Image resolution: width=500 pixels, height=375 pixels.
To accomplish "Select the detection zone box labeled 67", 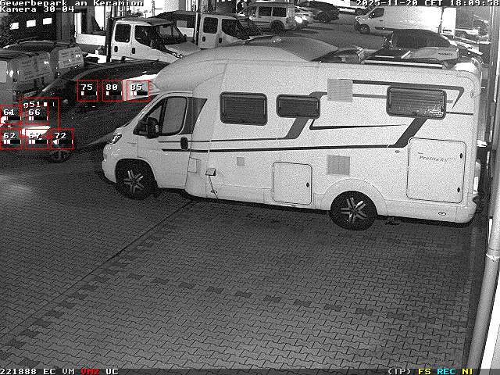I will click(x=35, y=139).
